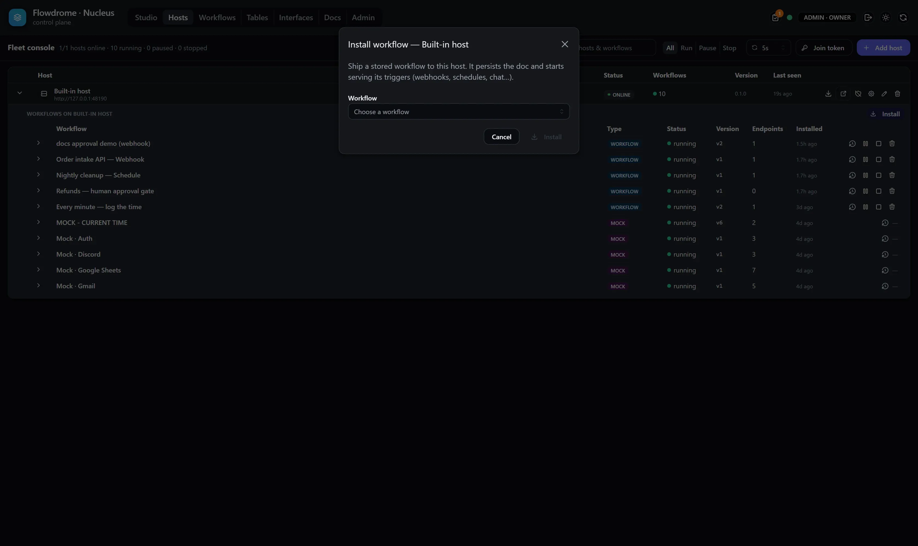918x546 pixels.
Task: View history for Mock · Discord row
Action: coord(885,254)
